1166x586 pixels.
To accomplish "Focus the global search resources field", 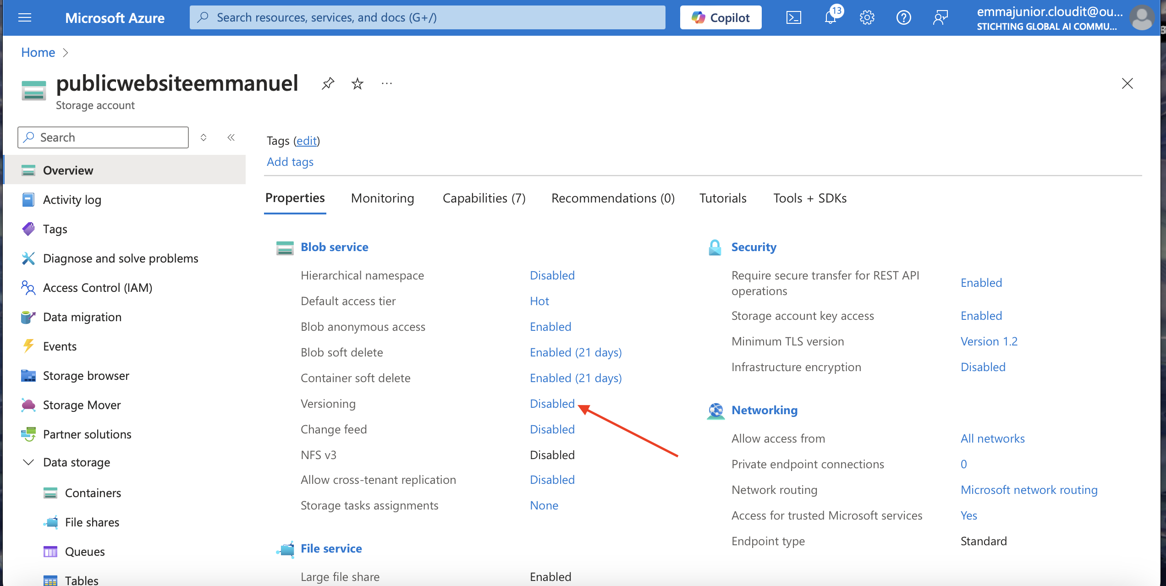I will [427, 17].
